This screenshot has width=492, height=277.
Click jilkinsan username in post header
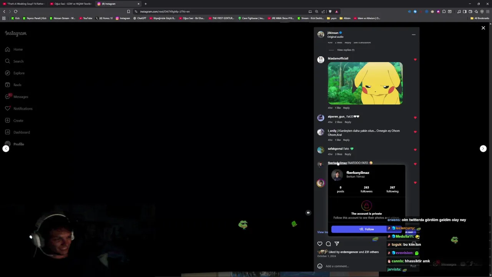333,33
